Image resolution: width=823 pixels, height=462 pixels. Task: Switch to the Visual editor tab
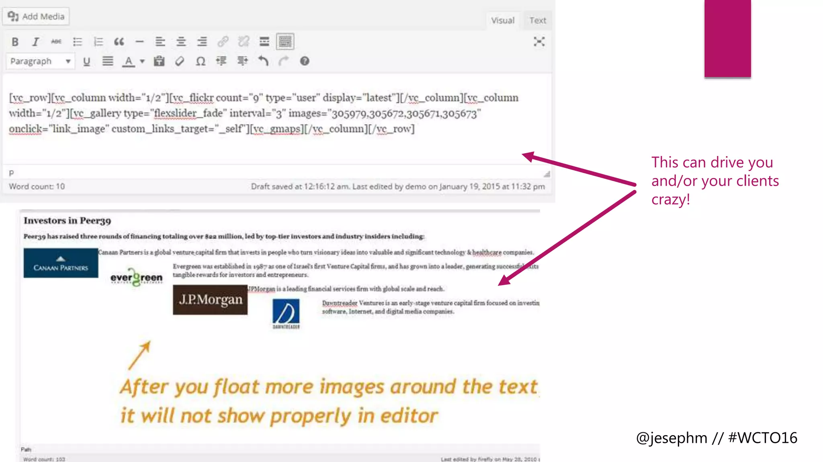[x=502, y=20]
